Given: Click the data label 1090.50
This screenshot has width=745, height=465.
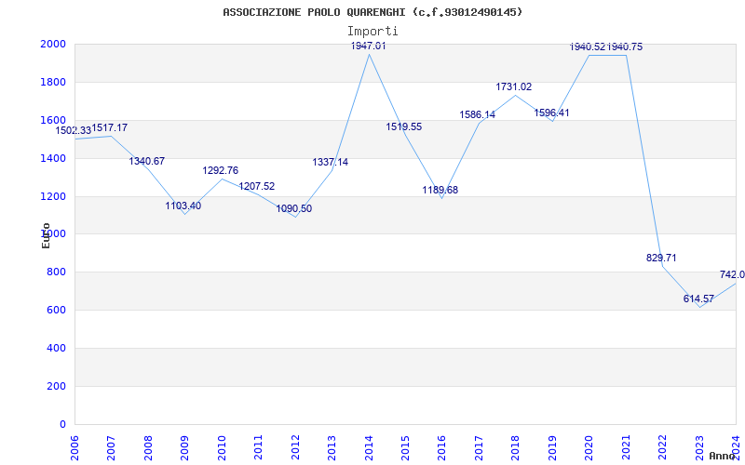Looking at the screenshot, I should click(293, 208).
